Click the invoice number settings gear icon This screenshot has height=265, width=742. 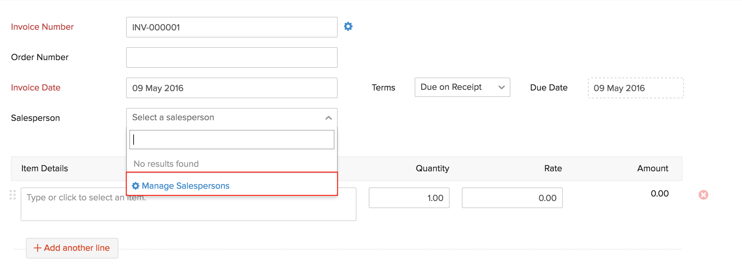point(348,26)
